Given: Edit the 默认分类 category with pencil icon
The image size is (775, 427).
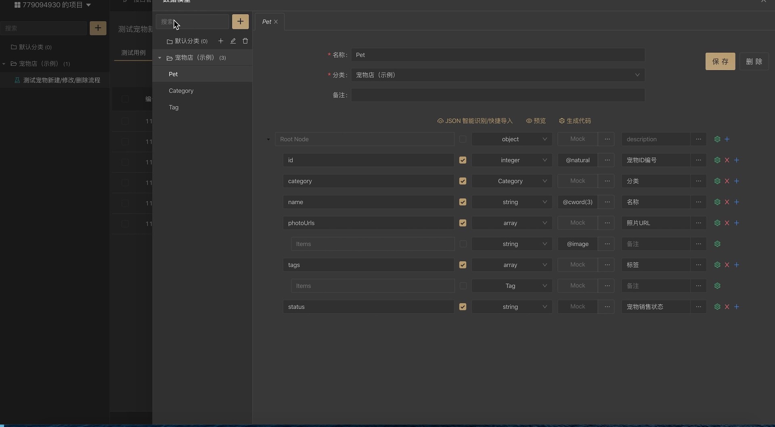Looking at the screenshot, I should (x=233, y=41).
